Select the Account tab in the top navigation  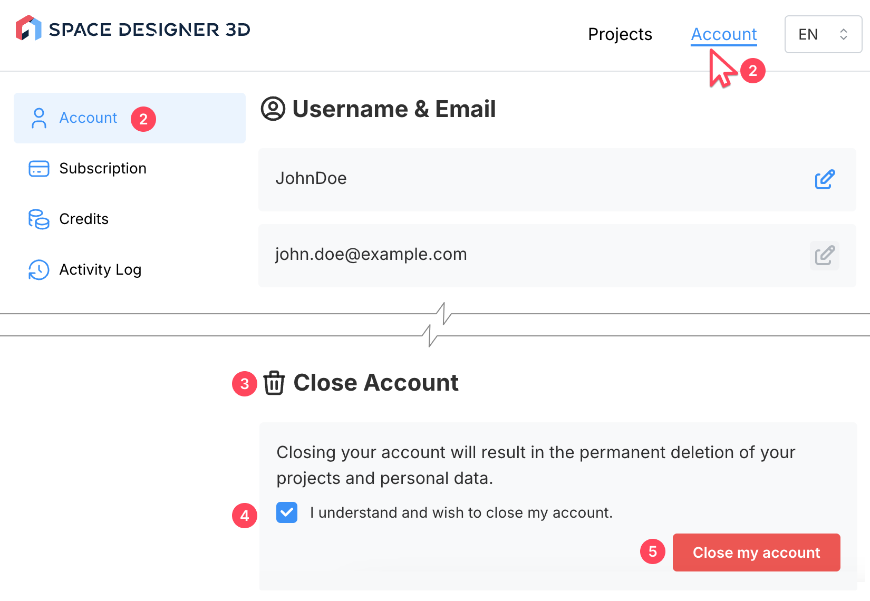click(724, 34)
